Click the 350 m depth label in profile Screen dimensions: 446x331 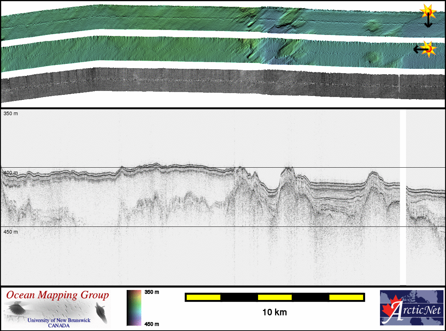click(11, 113)
